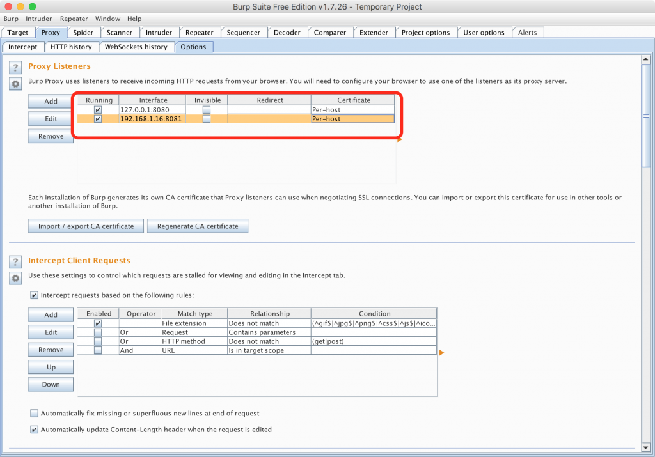655x457 pixels.
Task: Open the HTTP history sub-tab
Action: pos(71,47)
